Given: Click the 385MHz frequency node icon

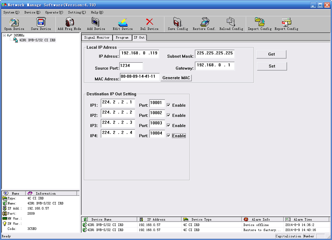Looking at the screenshot, I should pos(10,35).
